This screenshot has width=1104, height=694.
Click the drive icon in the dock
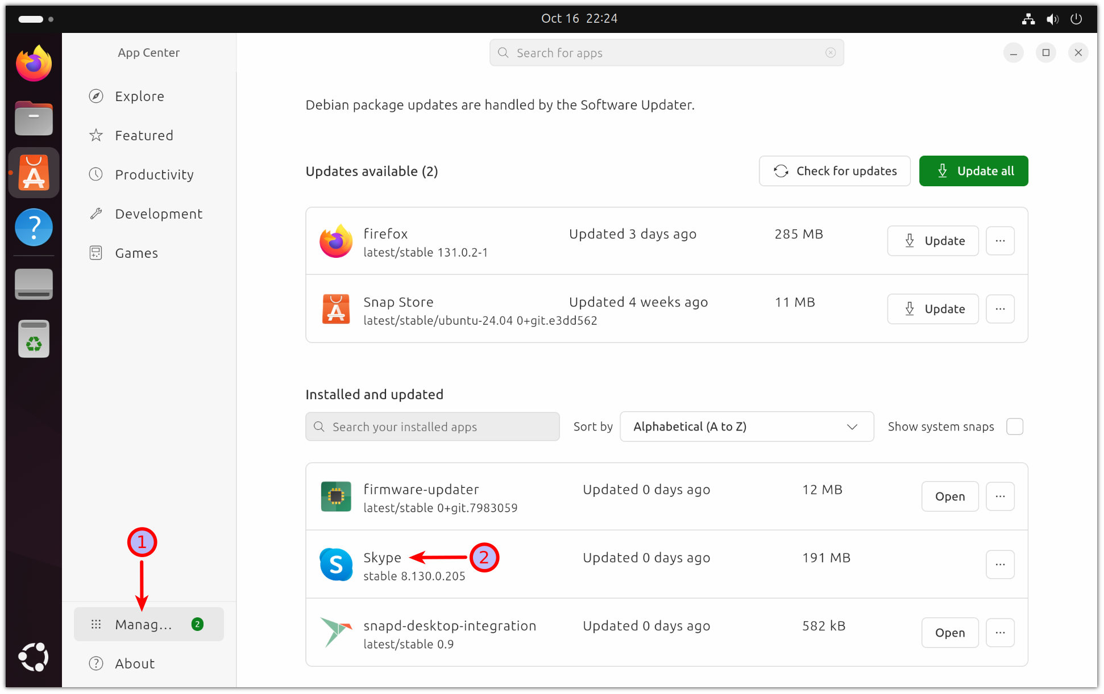pyautogui.click(x=34, y=283)
